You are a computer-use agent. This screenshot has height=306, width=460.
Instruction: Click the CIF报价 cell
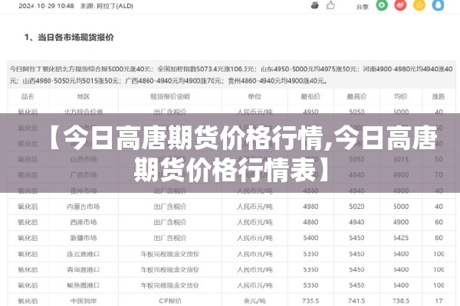(170, 301)
